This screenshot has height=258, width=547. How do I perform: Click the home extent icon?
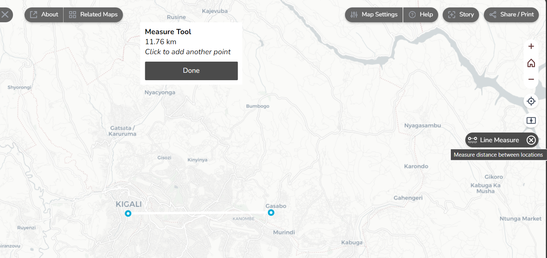(x=531, y=63)
